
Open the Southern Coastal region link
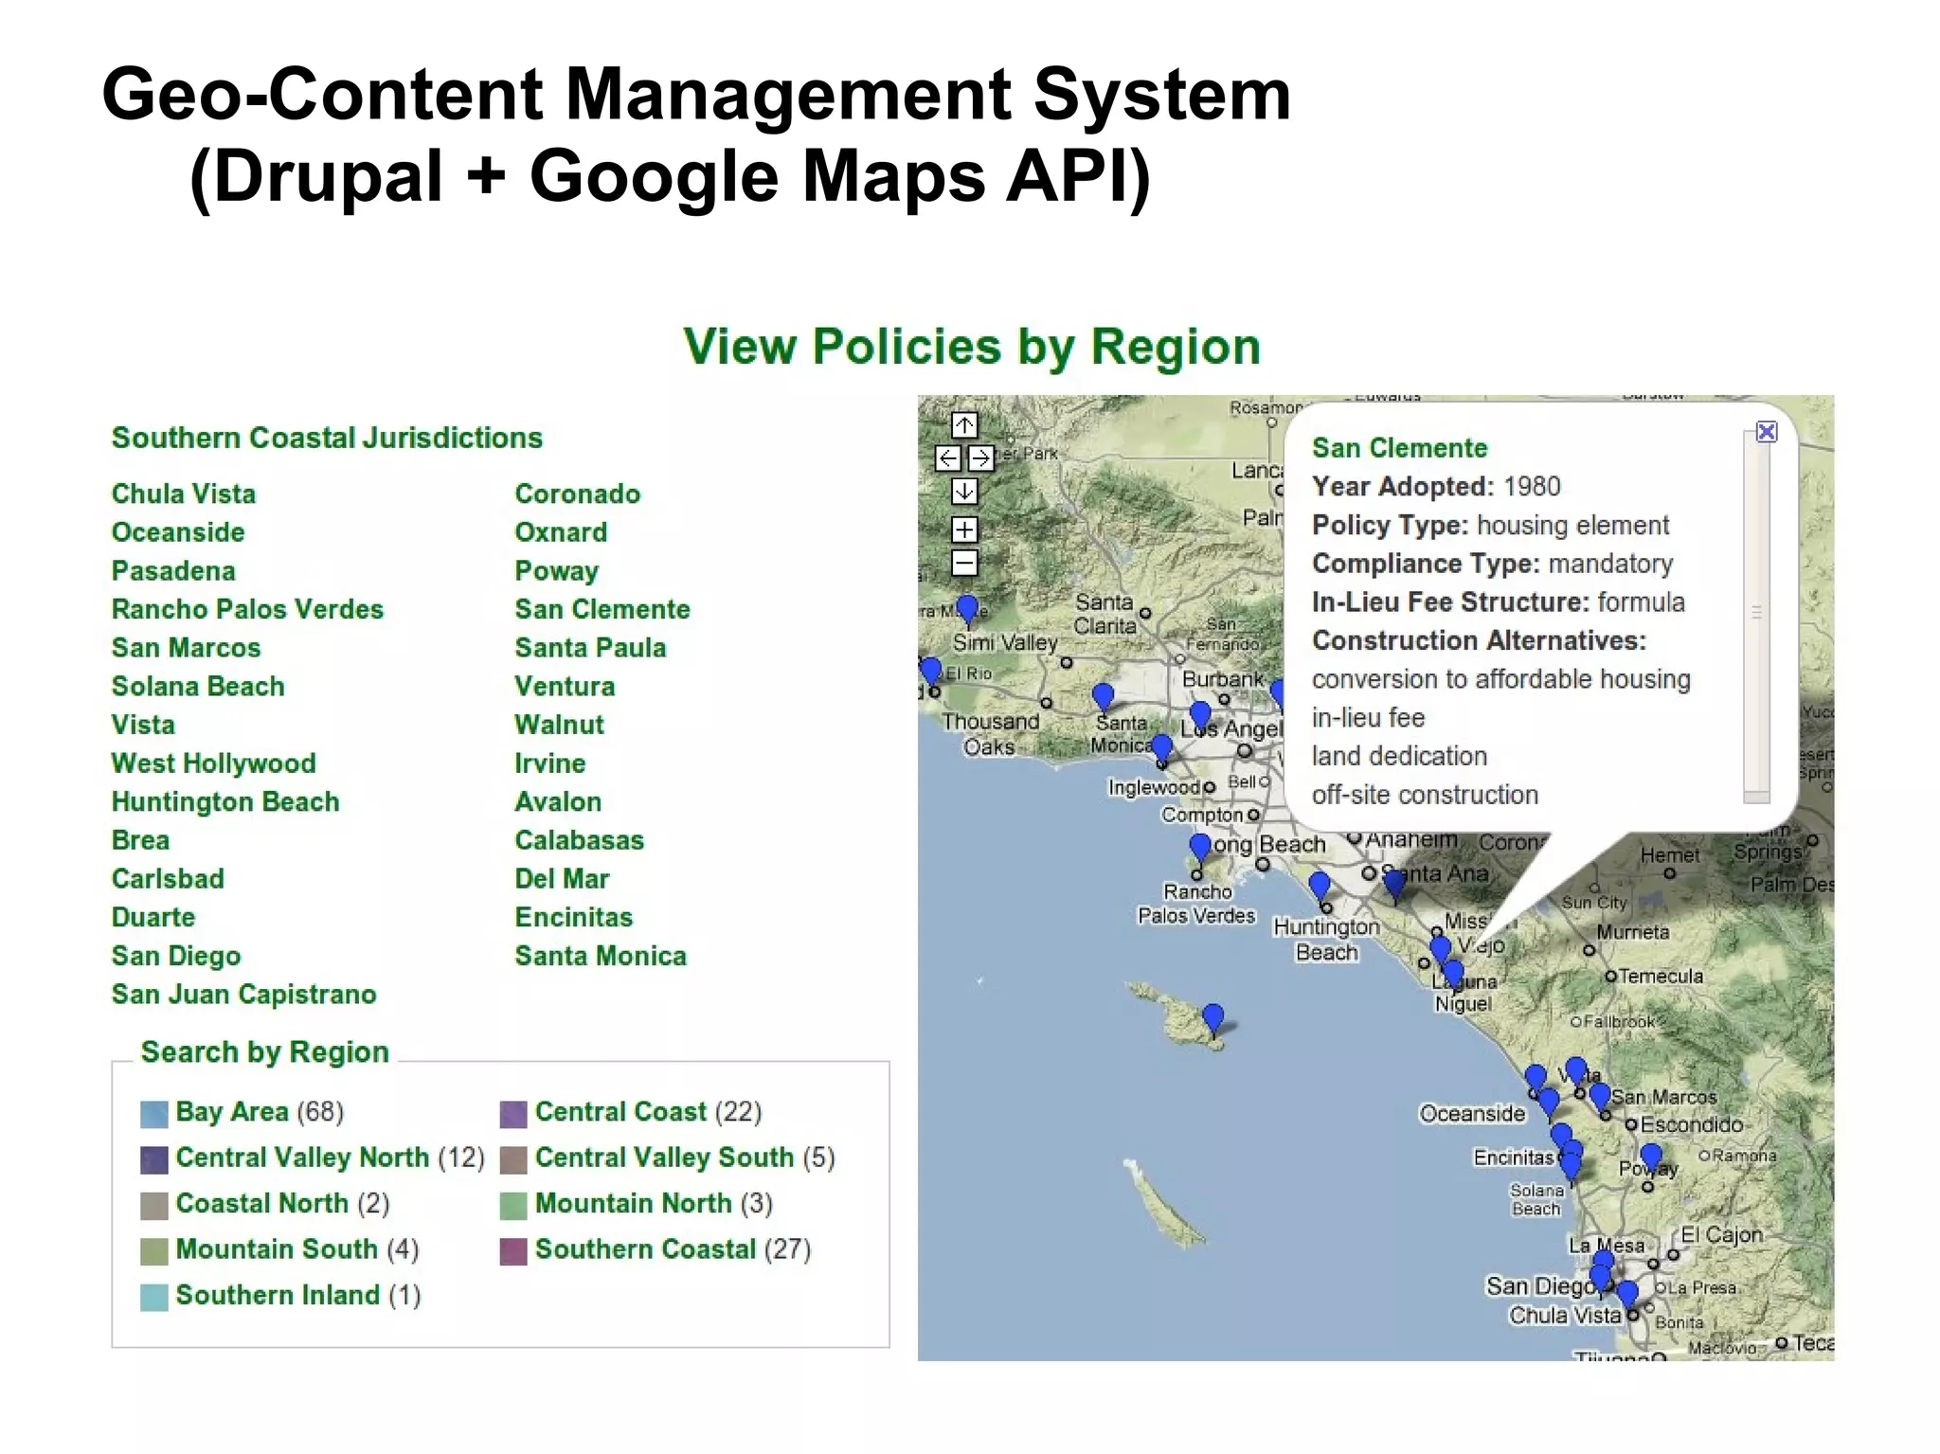[x=645, y=1248]
